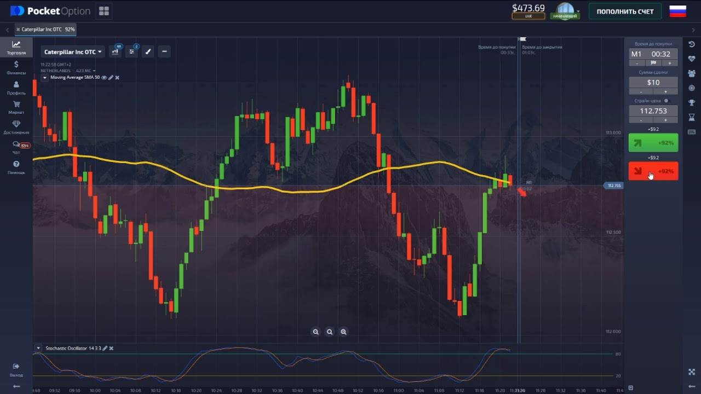Click the green up +92% button
701x394 pixels.
(x=653, y=142)
